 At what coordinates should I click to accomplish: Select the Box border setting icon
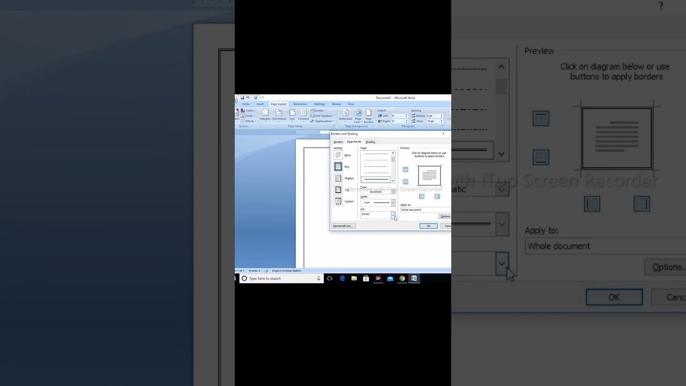coord(338,167)
